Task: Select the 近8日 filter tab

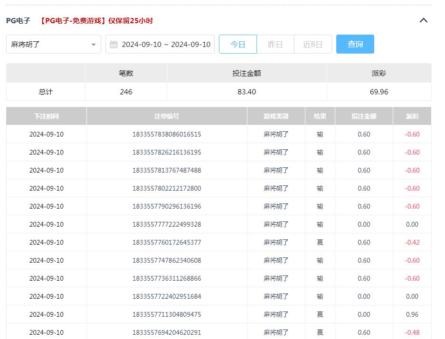Action: 312,44
